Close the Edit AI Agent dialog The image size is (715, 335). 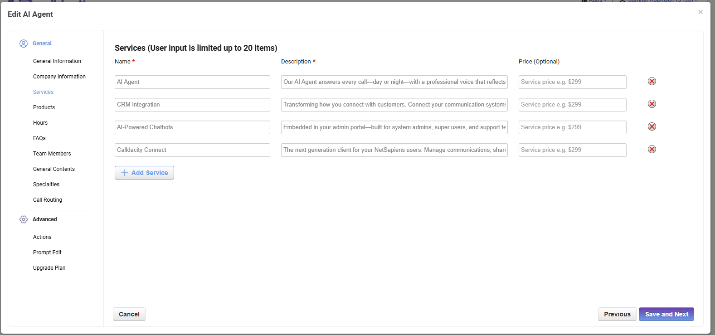[x=700, y=12]
